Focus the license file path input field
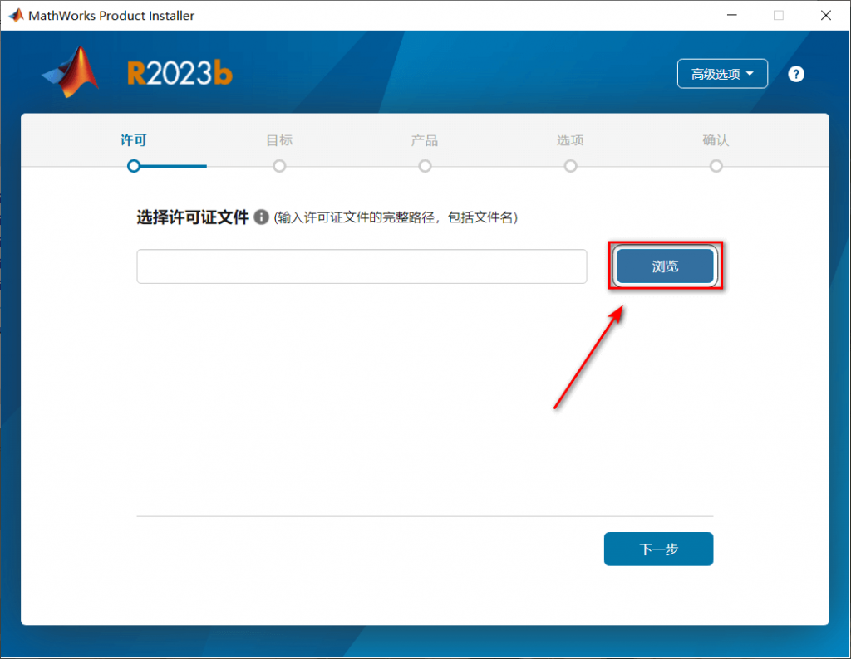This screenshot has height=659, width=851. tap(362, 266)
